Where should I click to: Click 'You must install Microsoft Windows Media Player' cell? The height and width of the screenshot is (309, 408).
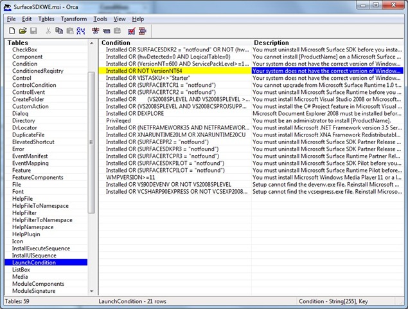pyautogui.click(x=327, y=177)
